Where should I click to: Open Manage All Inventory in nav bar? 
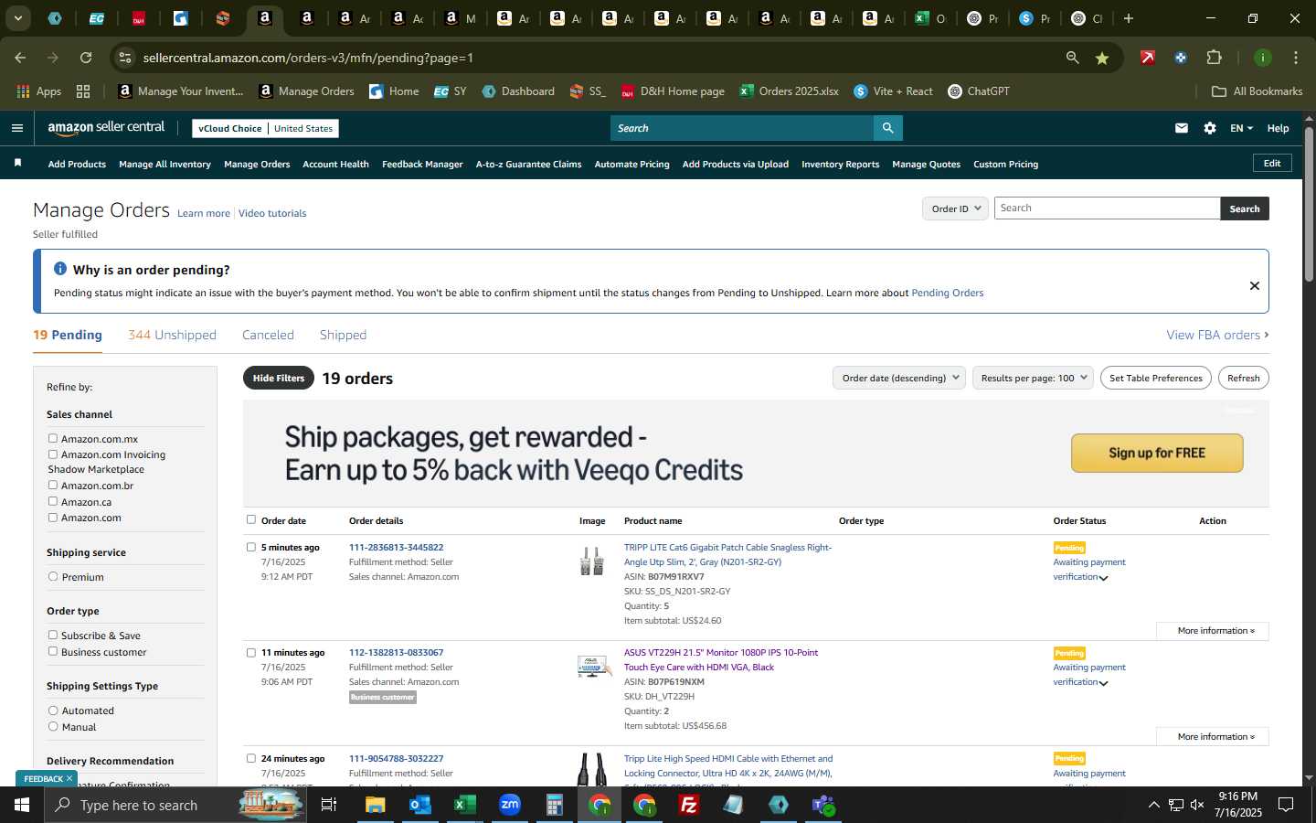click(164, 165)
